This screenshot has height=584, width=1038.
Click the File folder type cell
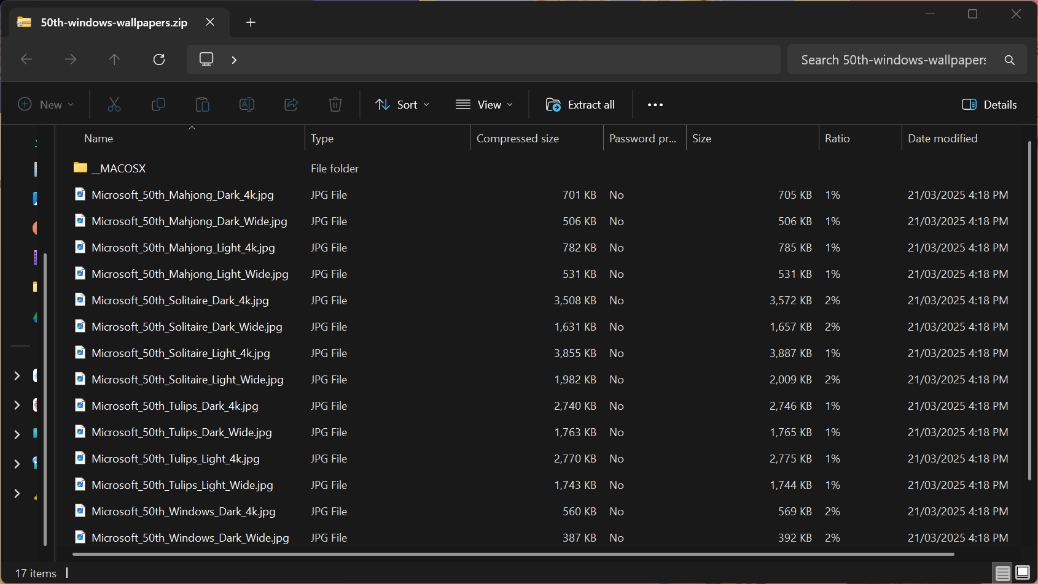(335, 169)
